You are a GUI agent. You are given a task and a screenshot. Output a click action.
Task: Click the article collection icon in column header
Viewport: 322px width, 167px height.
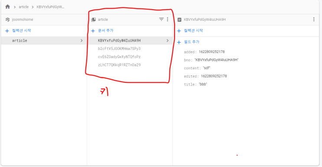(x=94, y=20)
